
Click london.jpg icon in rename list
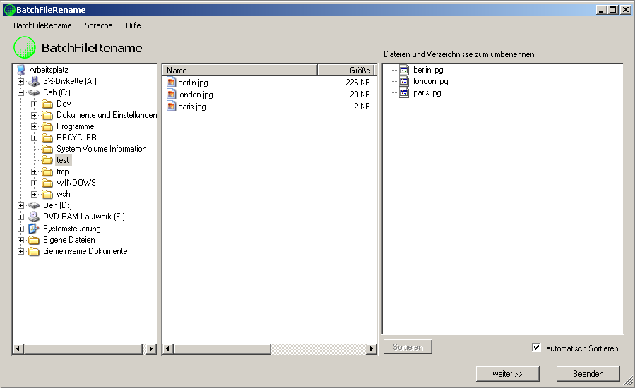404,81
